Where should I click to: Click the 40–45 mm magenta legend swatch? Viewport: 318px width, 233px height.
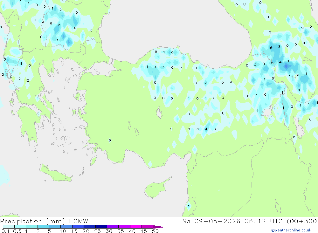(136, 227)
